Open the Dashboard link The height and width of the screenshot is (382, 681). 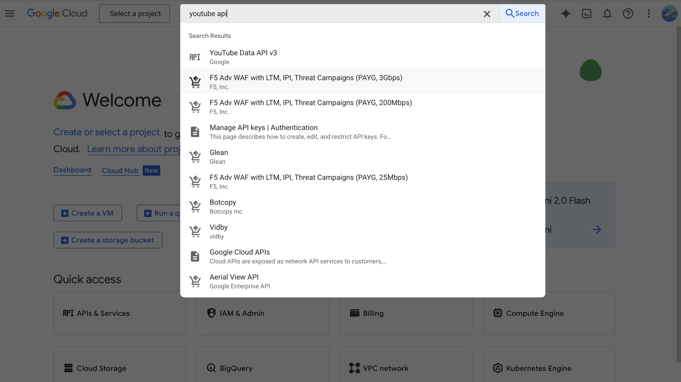click(72, 170)
